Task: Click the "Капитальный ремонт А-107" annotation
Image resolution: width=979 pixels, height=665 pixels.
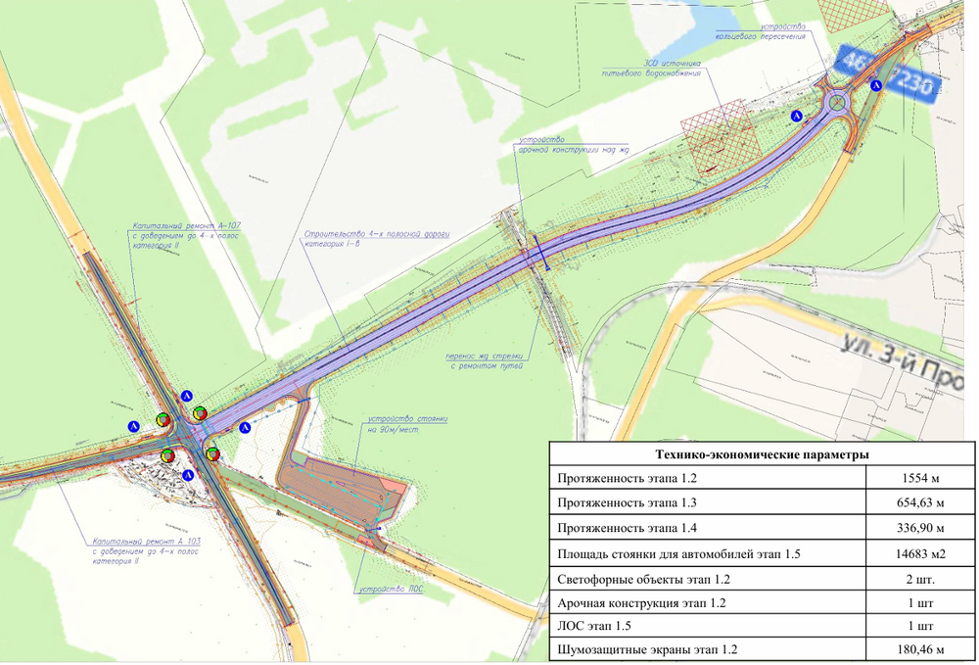Action: pos(186,235)
